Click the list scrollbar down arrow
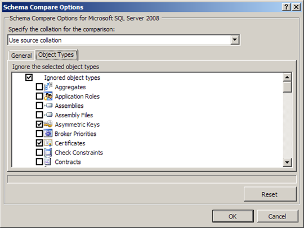The width and height of the screenshot is (304, 228). [x=287, y=162]
